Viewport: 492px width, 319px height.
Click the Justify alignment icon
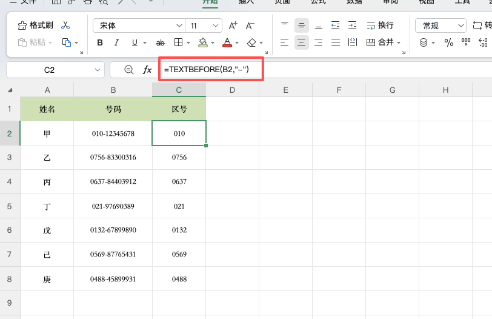(336, 42)
